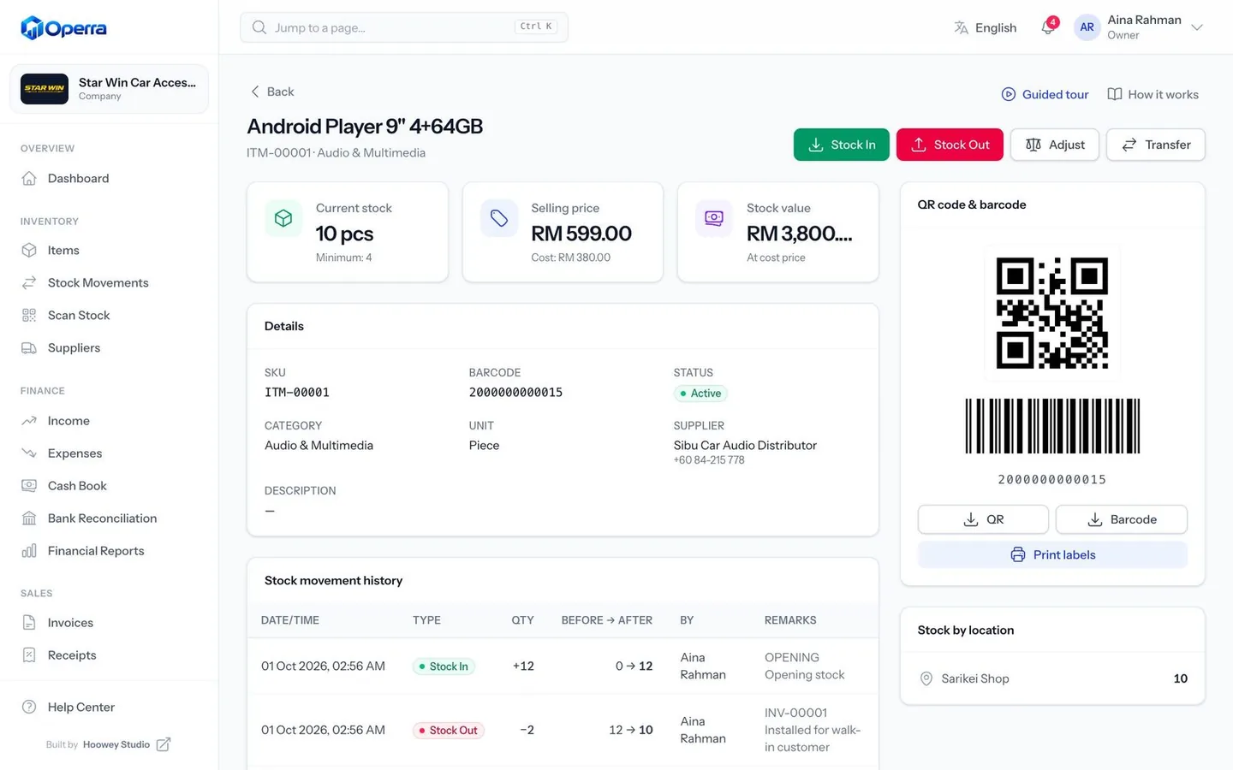Go to Items in the sidebar

pyautogui.click(x=109, y=250)
